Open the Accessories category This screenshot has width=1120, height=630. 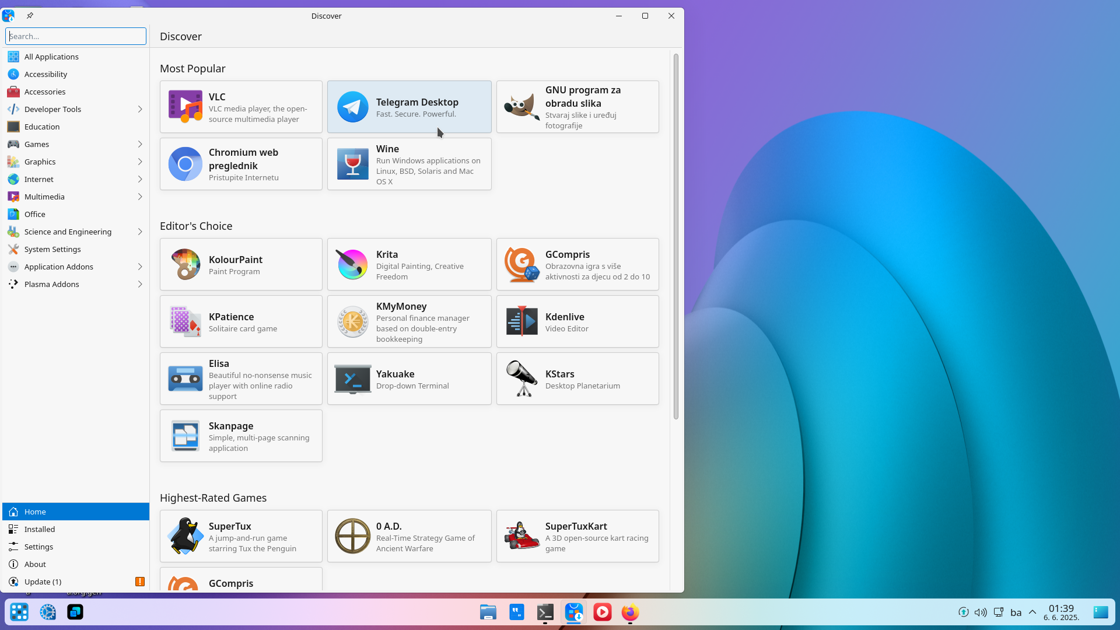76,92
